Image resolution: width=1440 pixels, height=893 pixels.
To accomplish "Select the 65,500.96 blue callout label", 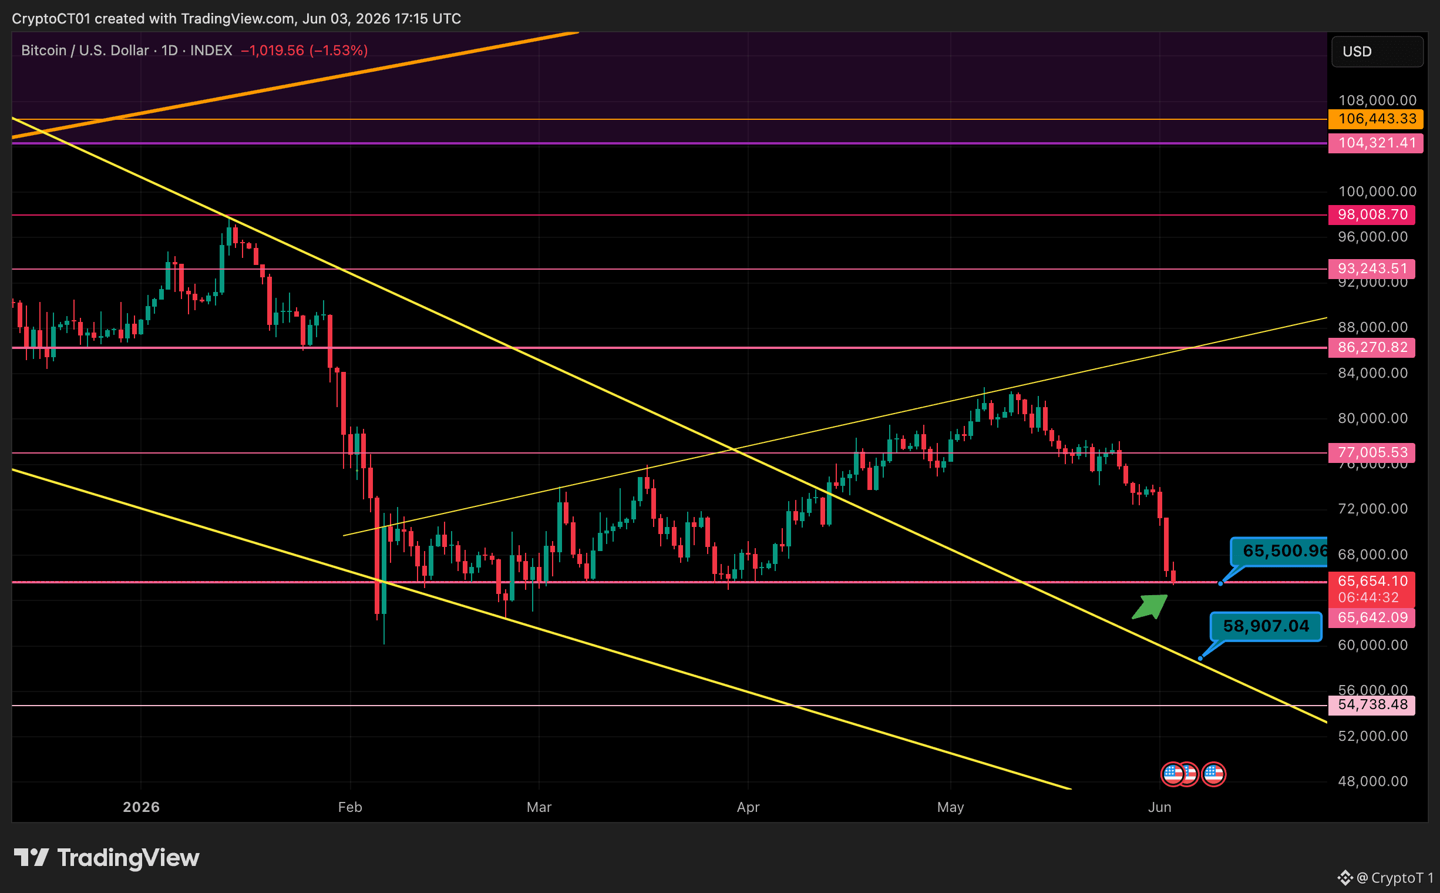I will [1280, 551].
